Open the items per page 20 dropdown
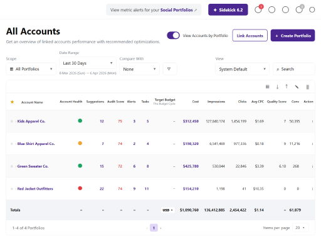Screen dimensions: 321x241 [300, 228]
